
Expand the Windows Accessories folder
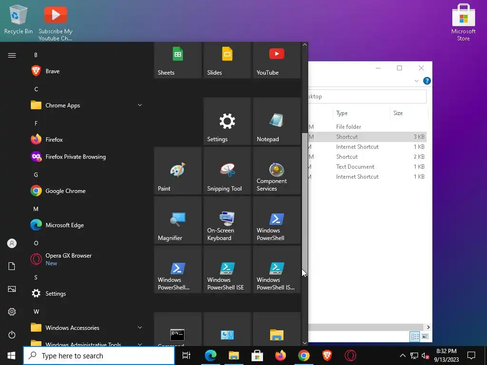click(x=87, y=327)
